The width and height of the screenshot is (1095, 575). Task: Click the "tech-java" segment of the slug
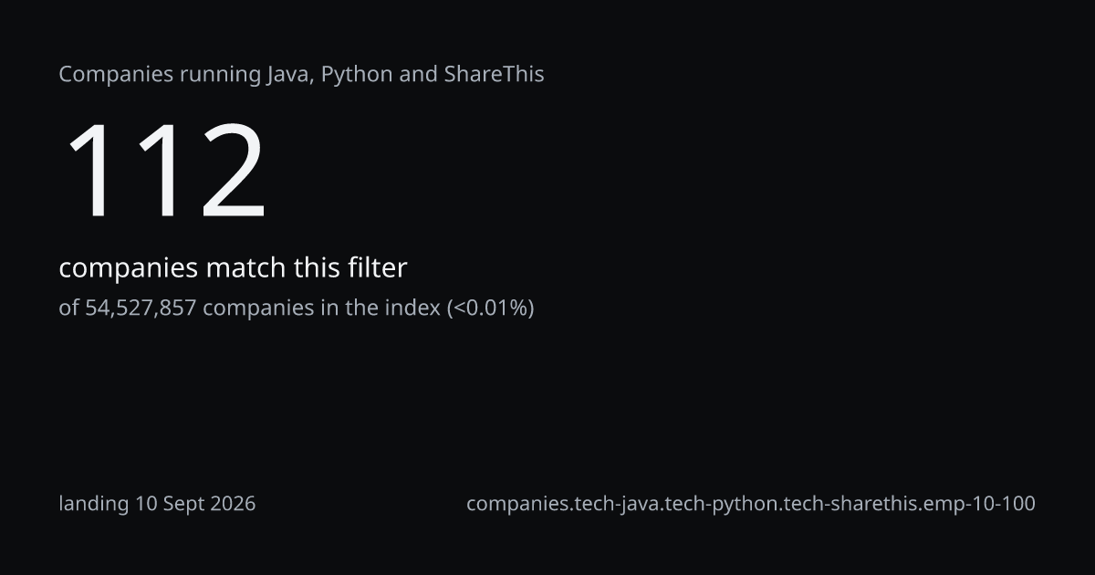[611, 504]
